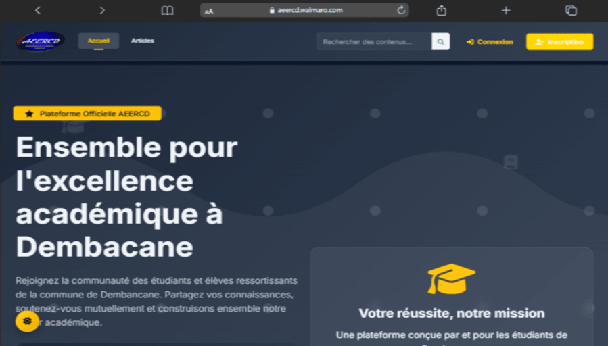Reload the page with the refresh icon

(x=401, y=10)
